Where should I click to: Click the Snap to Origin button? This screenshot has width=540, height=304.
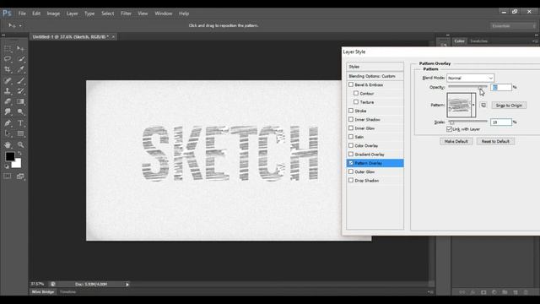[x=509, y=106]
